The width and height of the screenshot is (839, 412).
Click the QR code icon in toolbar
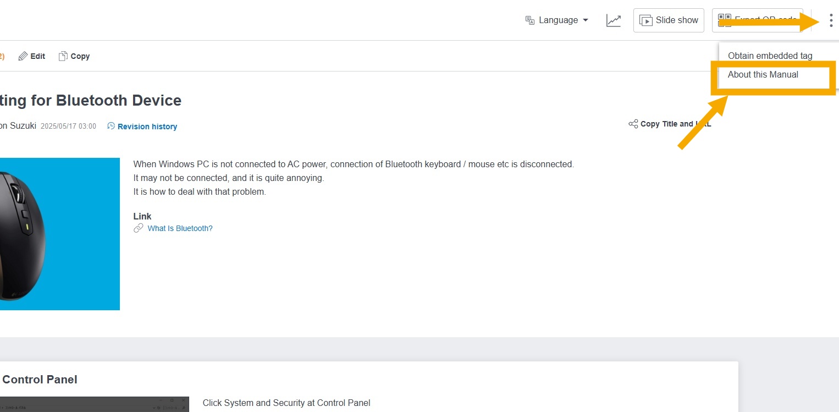click(x=725, y=20)
